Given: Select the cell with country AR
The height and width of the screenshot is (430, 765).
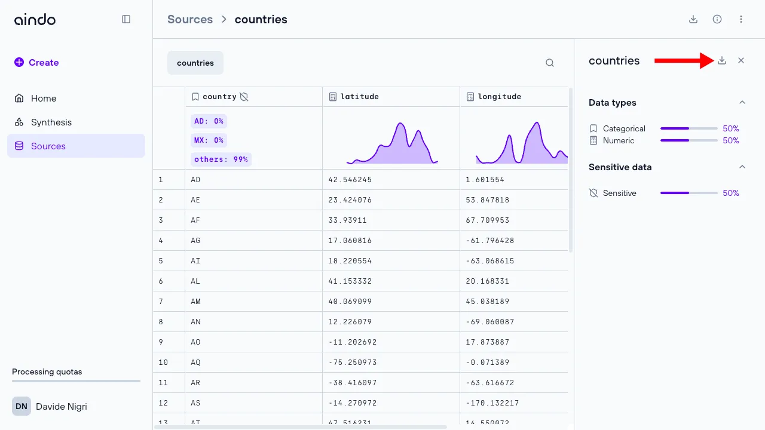Looking at the screenshot, I should [x=253, y=383].
